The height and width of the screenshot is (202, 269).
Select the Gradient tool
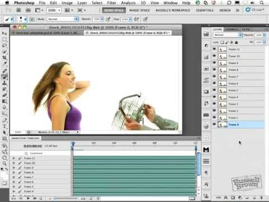coord(4,102)
